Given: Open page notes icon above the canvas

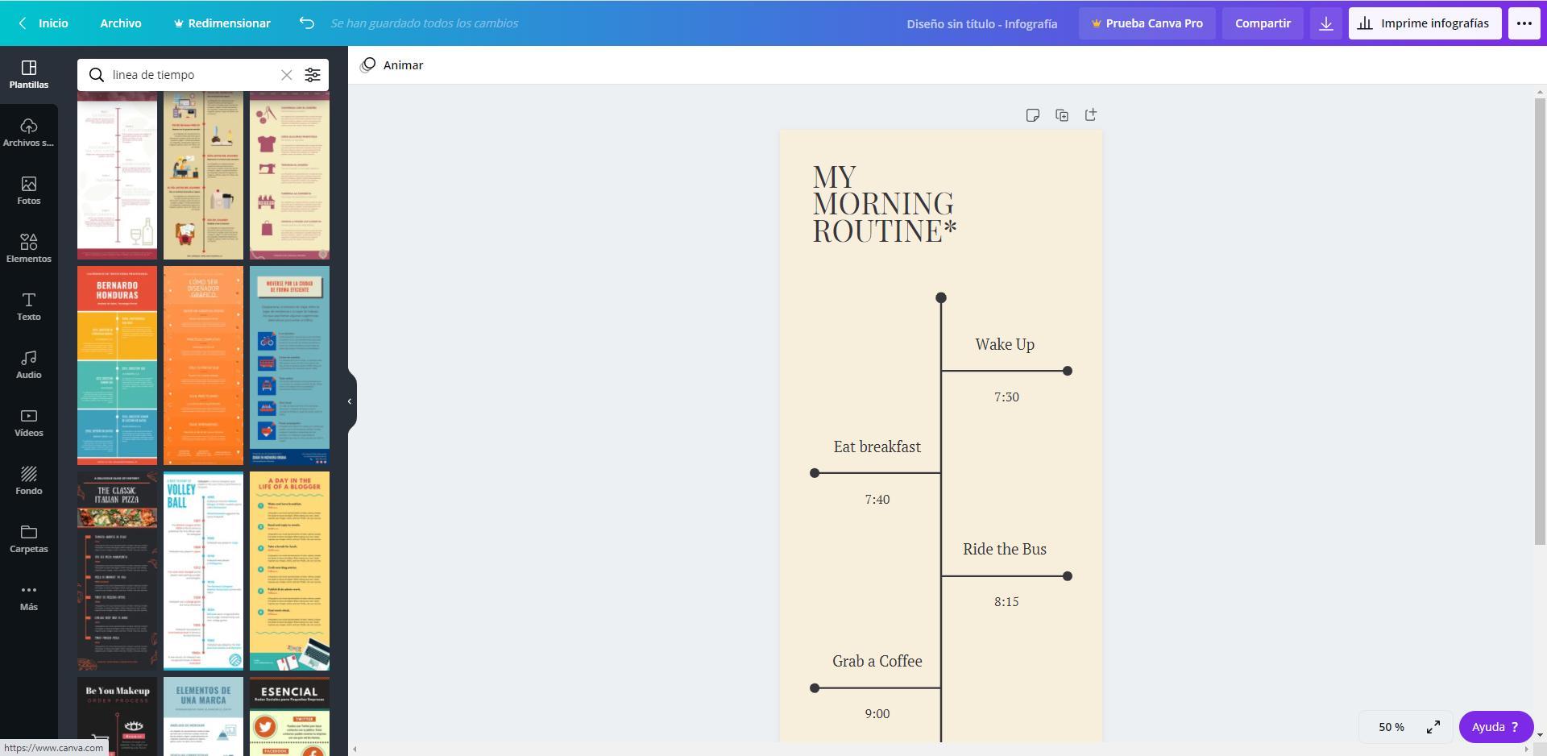Looking at the screenshot, I should point(1032,115).
